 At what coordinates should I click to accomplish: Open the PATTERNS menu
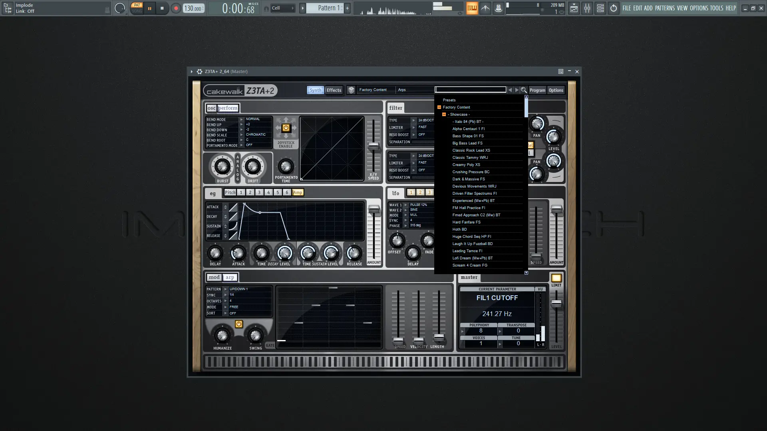(664, 8)
